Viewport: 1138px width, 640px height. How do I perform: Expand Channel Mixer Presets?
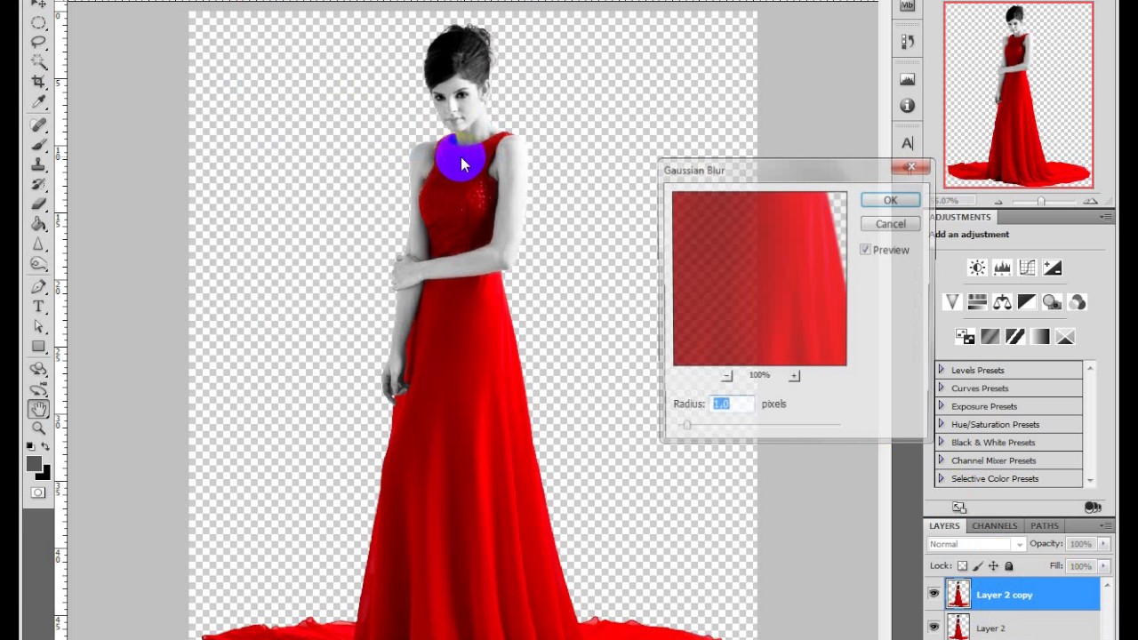(x=941, y=460)
